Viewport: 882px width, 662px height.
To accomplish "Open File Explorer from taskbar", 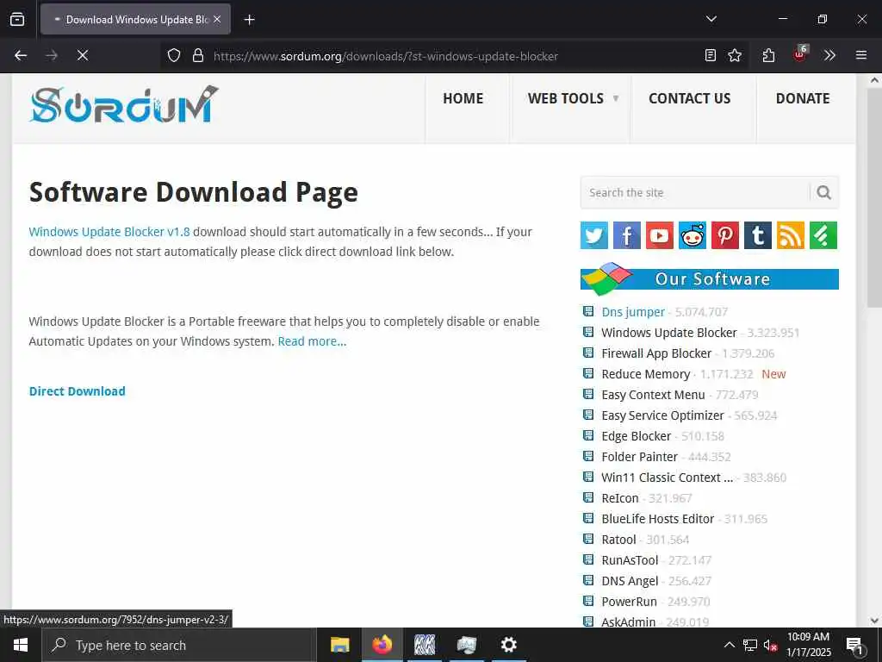I will pos(339,645).
